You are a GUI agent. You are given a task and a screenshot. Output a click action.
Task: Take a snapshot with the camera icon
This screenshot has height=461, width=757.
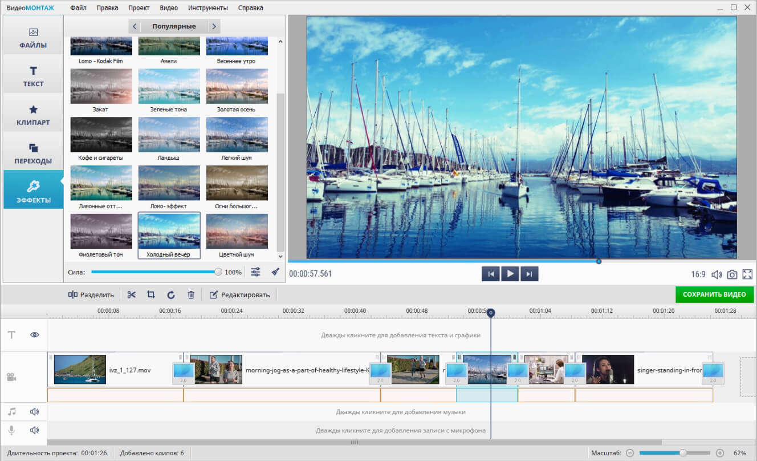tap(732, 274)
